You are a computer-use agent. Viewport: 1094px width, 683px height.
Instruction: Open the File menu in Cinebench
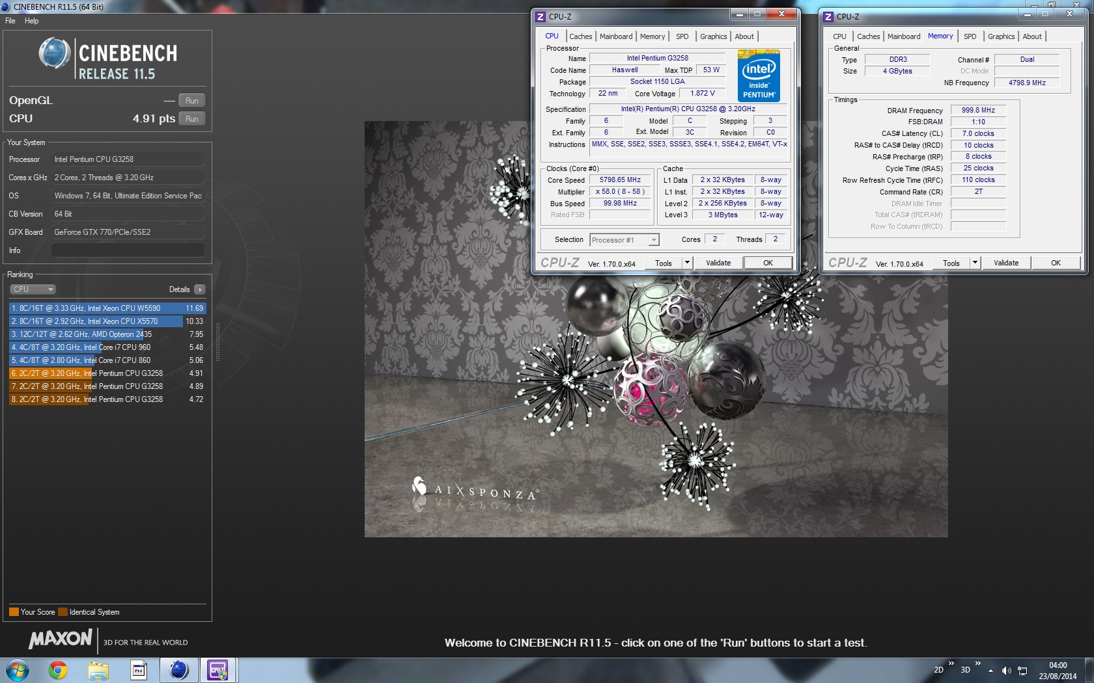pos(10,21)
